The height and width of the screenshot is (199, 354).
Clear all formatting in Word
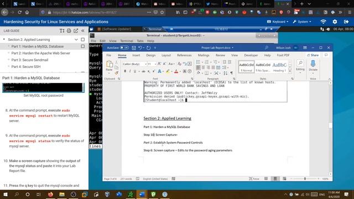tap(179, 64)
